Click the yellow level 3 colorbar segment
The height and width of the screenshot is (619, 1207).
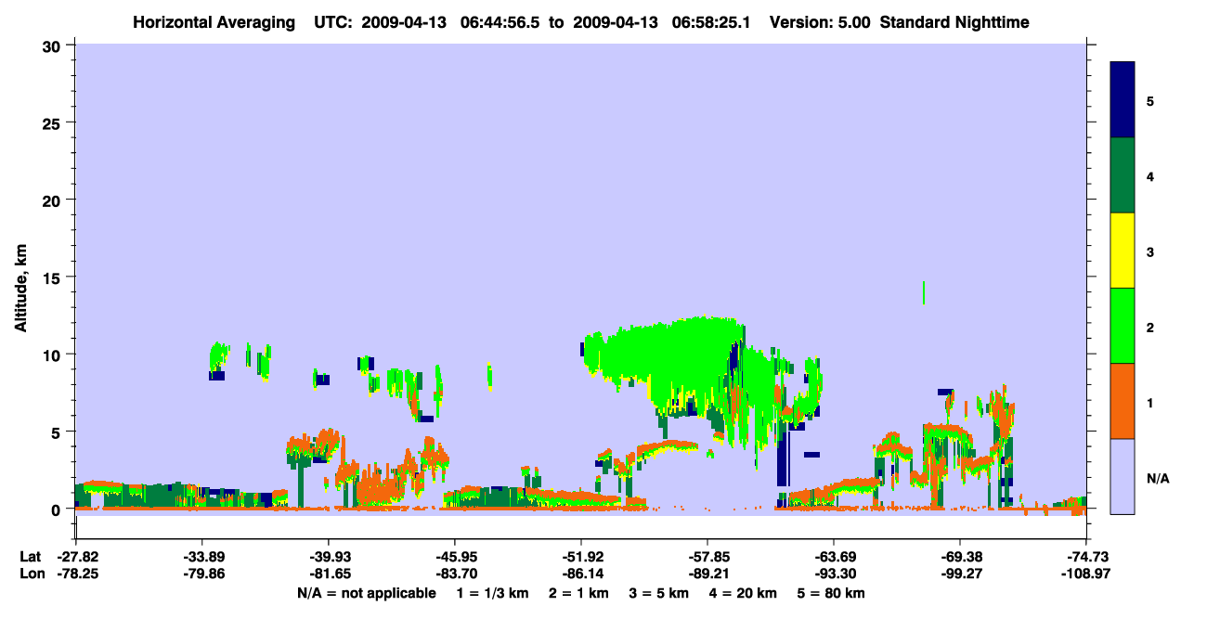pyautogui.click(x=1123, y=251)
